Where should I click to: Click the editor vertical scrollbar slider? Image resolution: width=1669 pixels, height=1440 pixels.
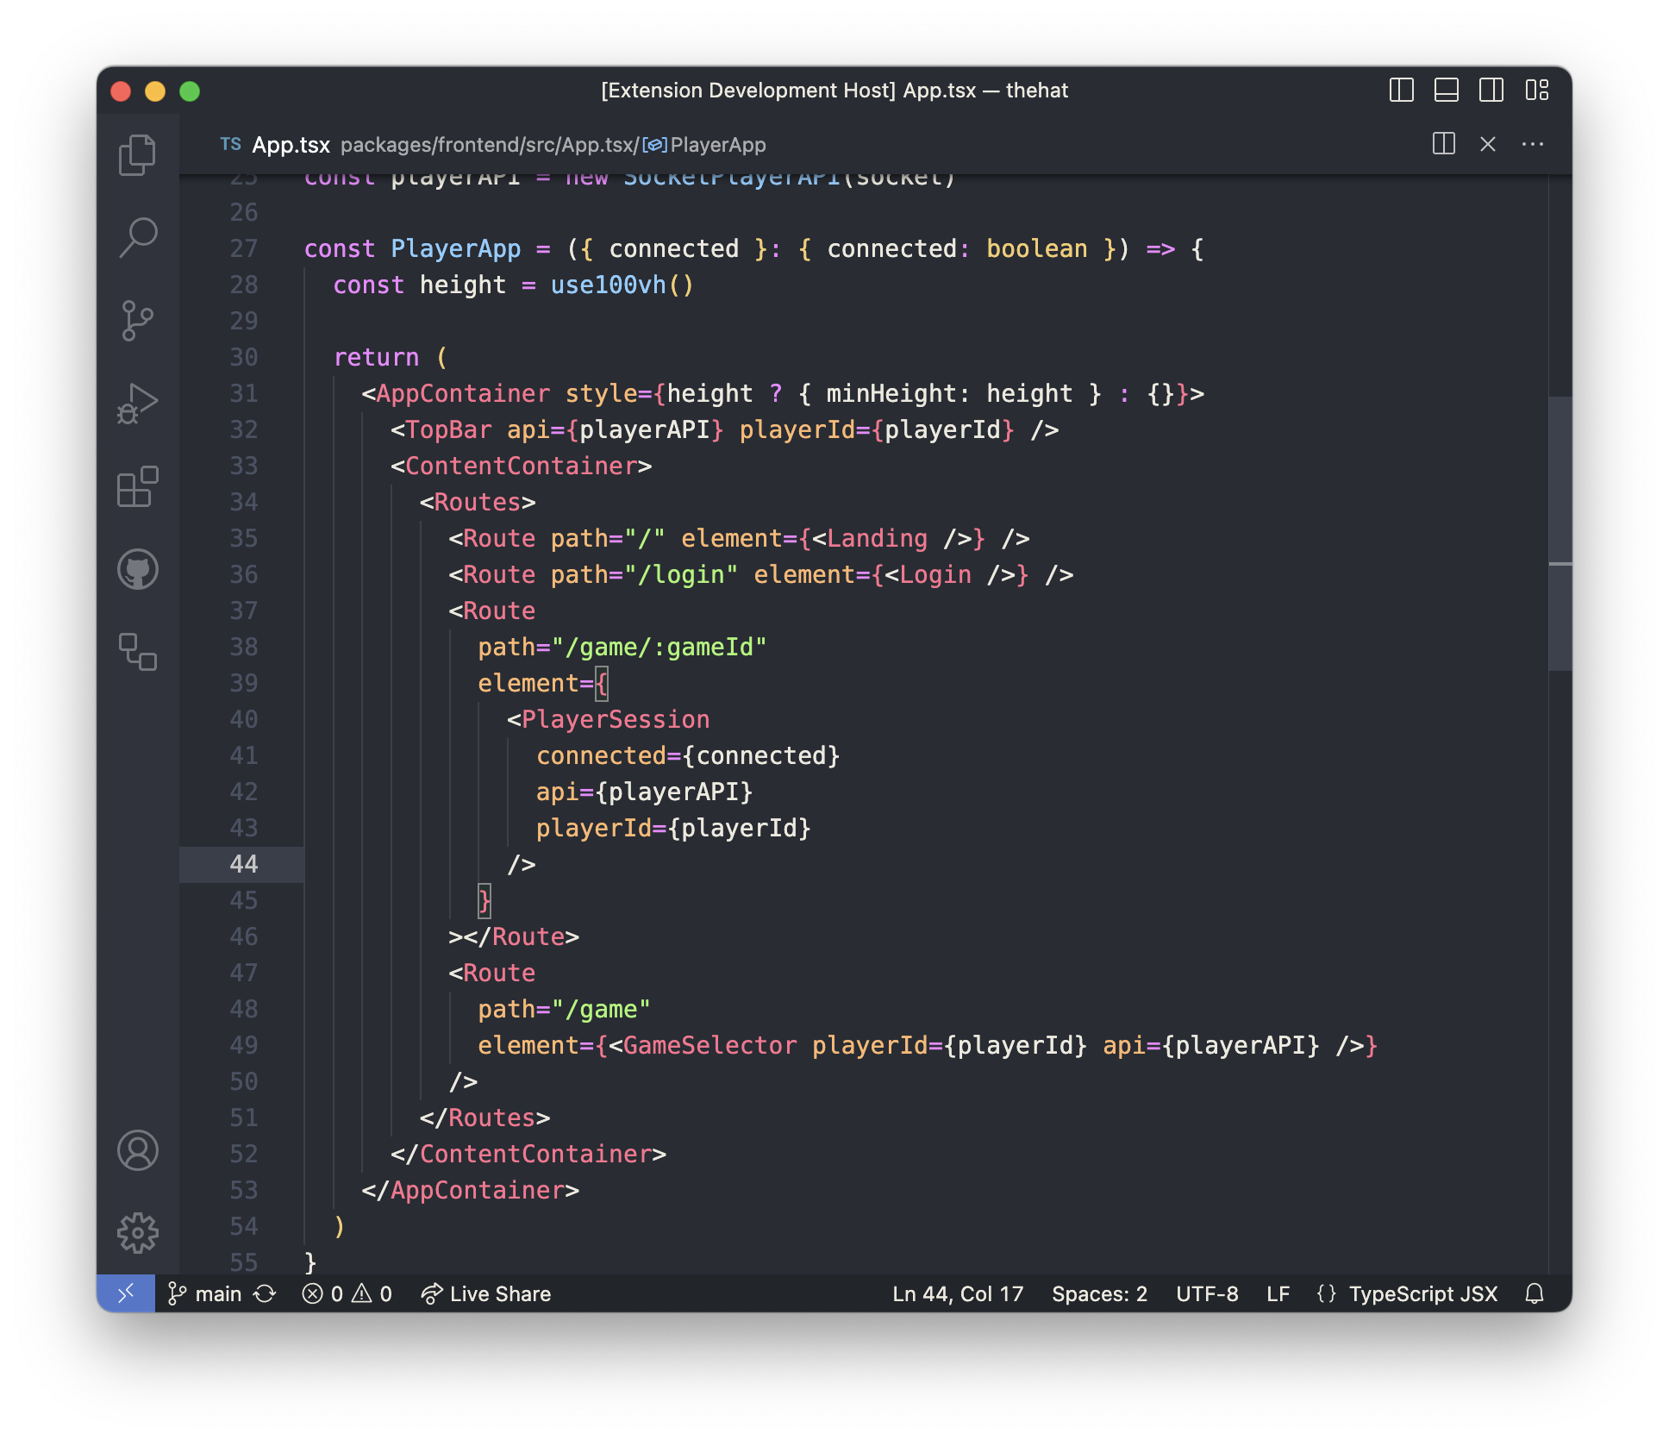click(1560, 533)
